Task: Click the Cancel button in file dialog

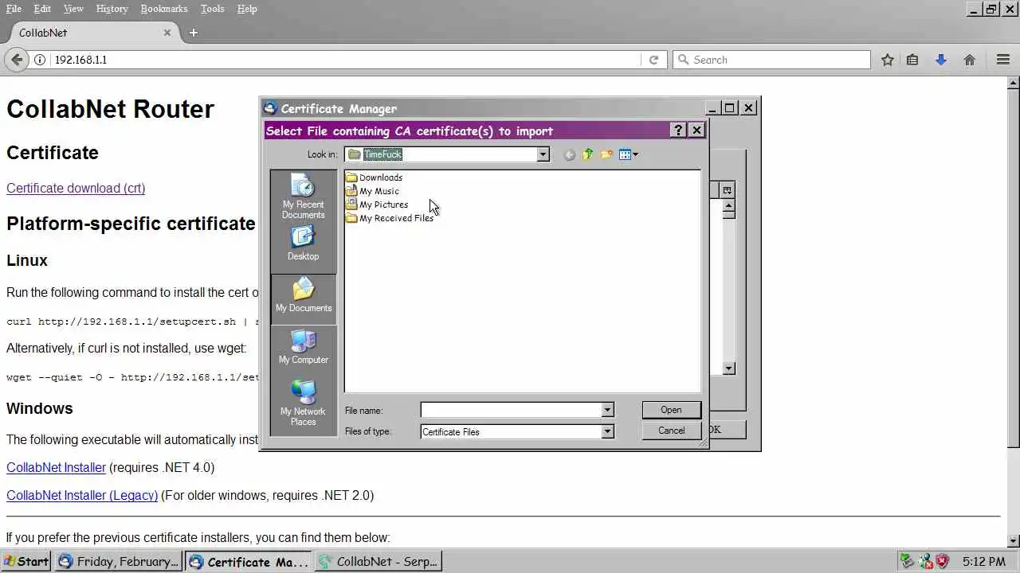Action: (671, 431)
